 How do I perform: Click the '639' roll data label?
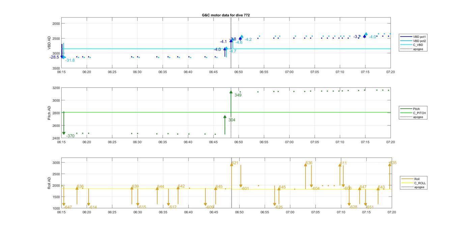click(x=135, y=186)
